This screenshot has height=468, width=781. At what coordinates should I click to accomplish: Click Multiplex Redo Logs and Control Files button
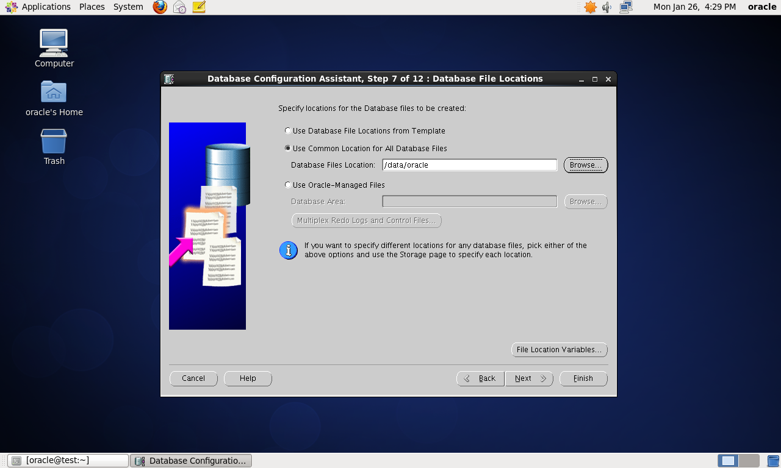coord(367,221)
